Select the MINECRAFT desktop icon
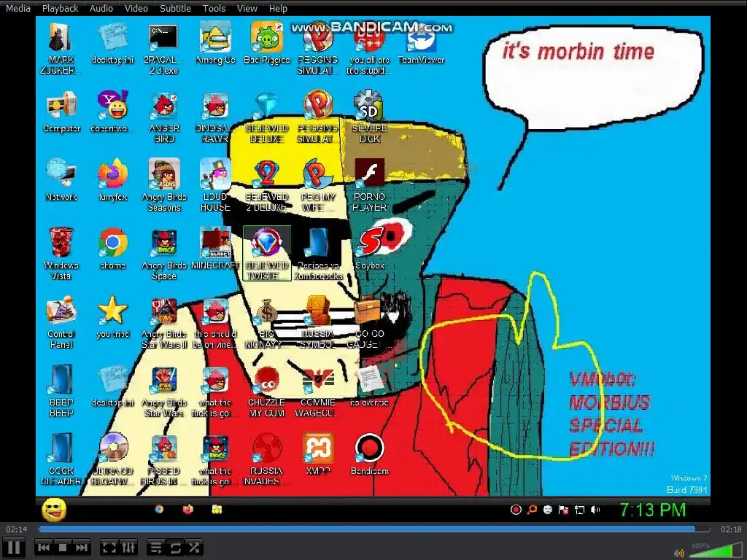 (x=215, y=249)
